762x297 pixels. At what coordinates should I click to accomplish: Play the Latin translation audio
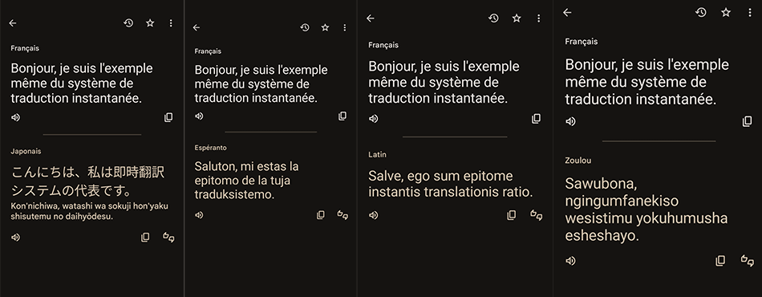click(373, 215)
